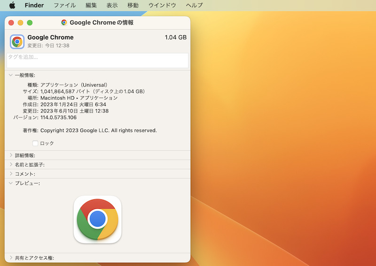Click the Apple logo menu
This screenshot has width=376, height=266.
point(12,5)
